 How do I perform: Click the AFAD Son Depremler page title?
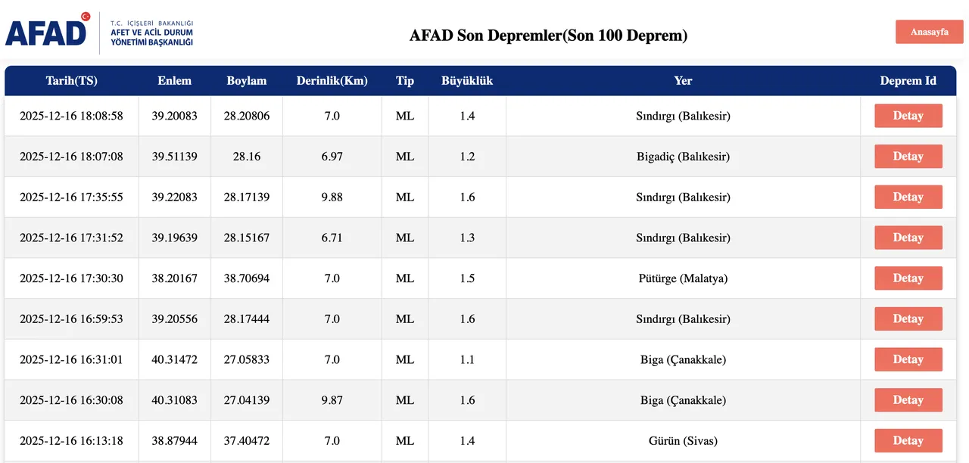coord(550,35)
